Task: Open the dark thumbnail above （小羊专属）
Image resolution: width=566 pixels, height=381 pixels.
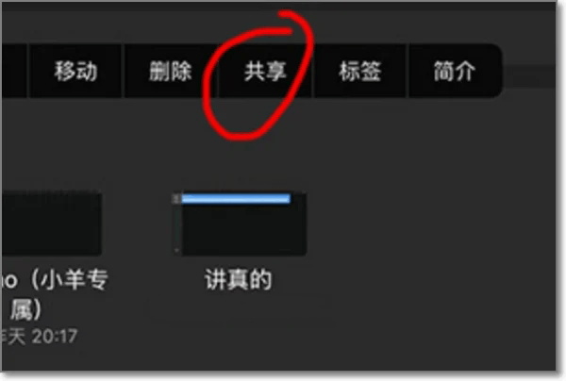Action: 51,224
